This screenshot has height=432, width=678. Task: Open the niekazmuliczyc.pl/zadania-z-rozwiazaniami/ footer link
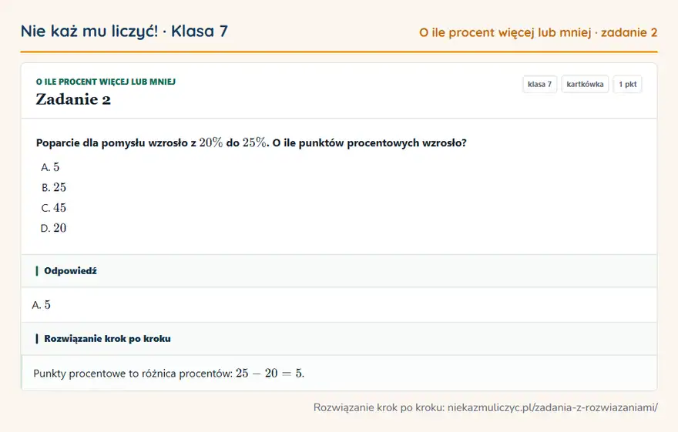[x=552, y=407]
